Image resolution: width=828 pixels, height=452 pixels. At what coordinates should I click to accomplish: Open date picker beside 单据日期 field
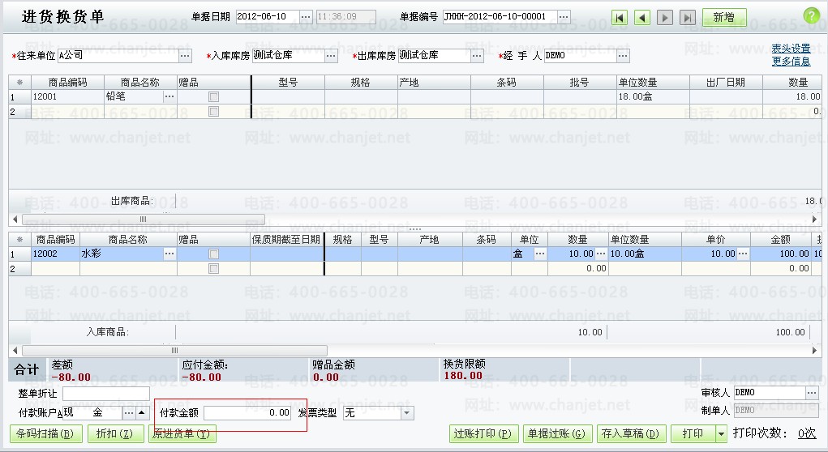pyautogui.click(x=306, y=16)
